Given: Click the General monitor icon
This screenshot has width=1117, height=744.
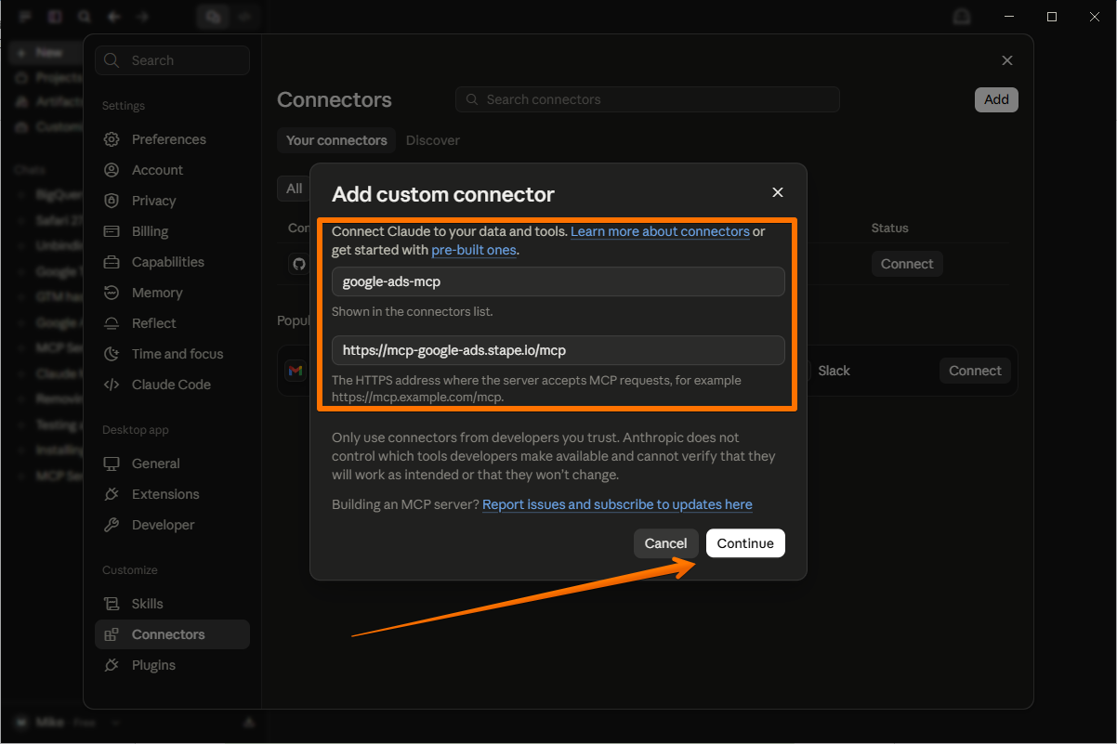Looking at the screenshot, I should click(112, 463).
